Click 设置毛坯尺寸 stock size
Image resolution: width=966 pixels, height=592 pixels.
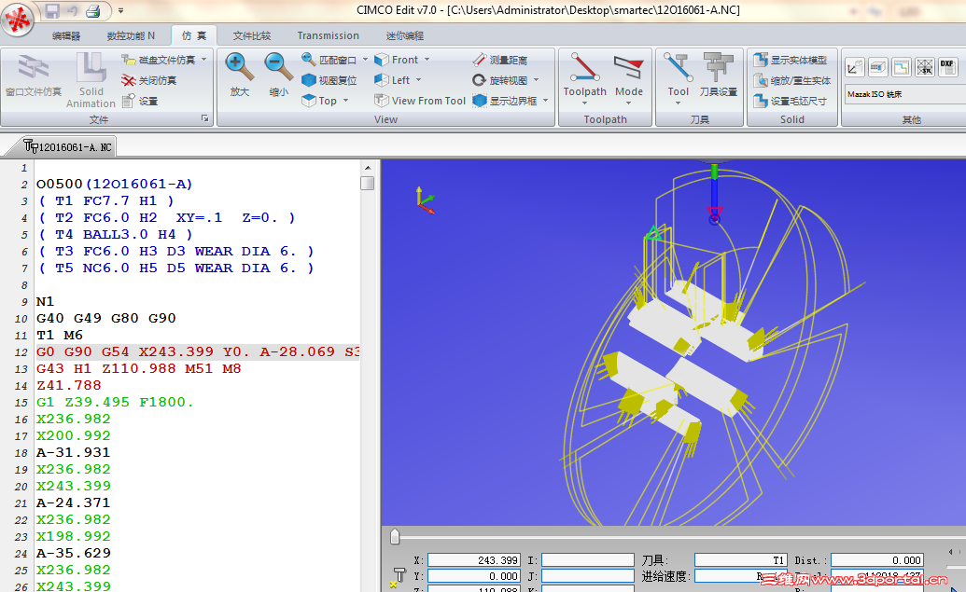790,101
